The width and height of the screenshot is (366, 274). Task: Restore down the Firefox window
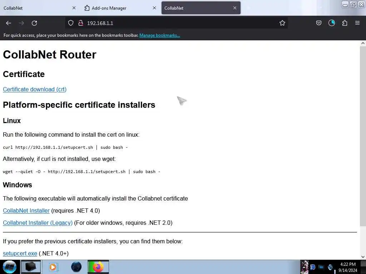click(x=353, y=5)
